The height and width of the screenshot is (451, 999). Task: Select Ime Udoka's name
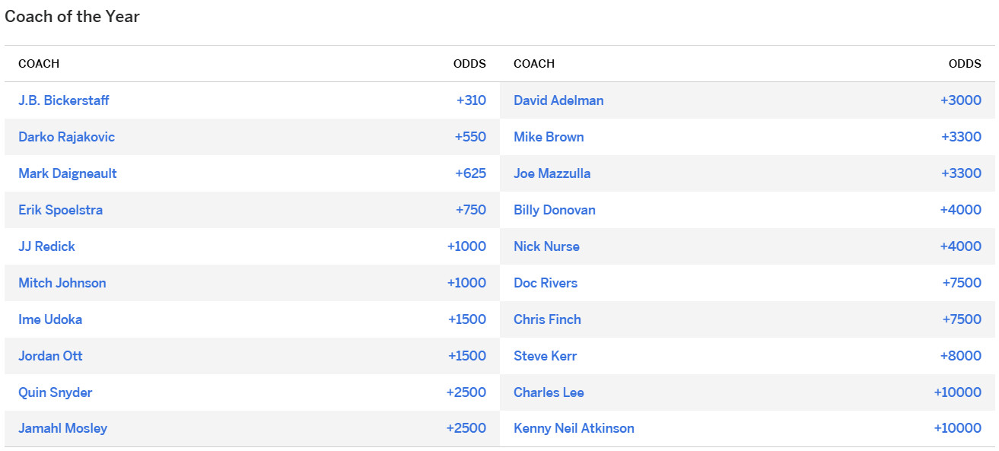point(50,319)
